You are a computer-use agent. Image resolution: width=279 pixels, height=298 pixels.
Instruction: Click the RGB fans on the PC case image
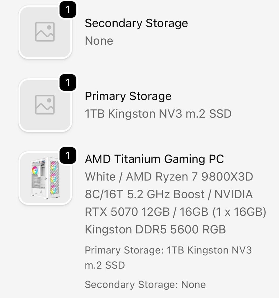54,178
